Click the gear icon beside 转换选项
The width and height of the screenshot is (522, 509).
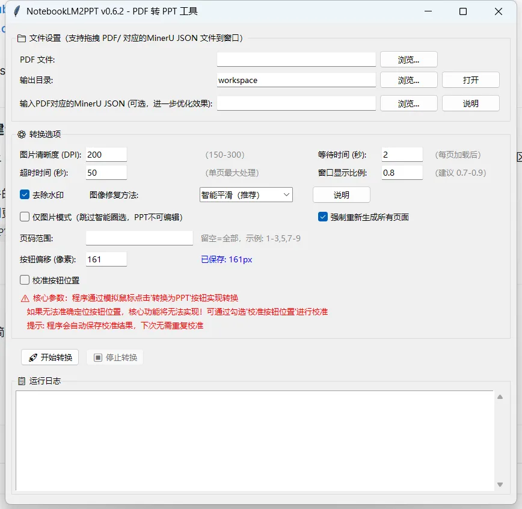click(22, 134)
